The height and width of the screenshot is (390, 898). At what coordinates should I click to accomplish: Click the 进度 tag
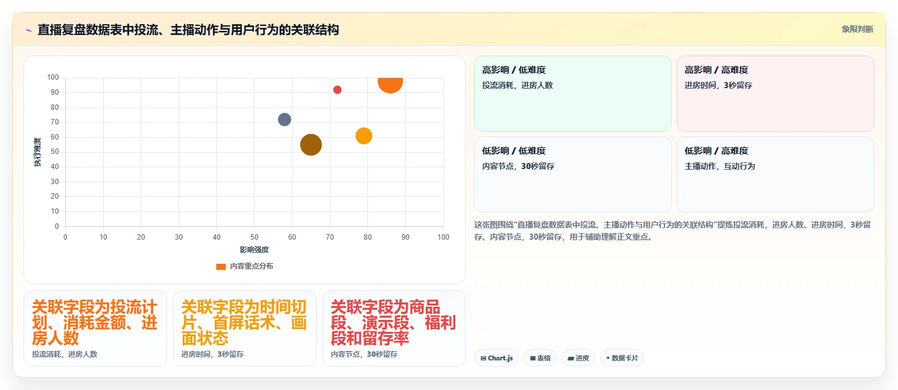coord(578,358)
